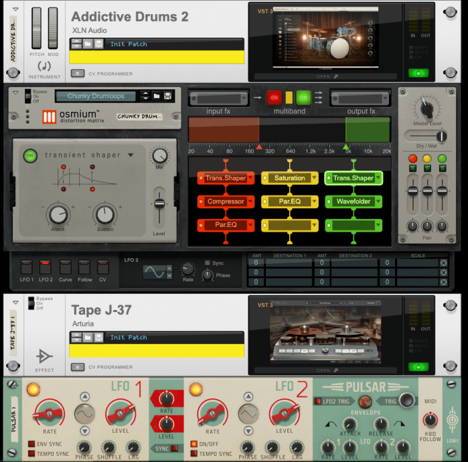Select the Follow modulation tab
Image resolution: width=468 pixels, height=462 pixels.
pos(84,266)
